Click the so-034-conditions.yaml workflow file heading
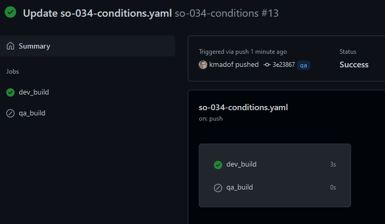This screenshot has height=224, width=385. (243, 108)
